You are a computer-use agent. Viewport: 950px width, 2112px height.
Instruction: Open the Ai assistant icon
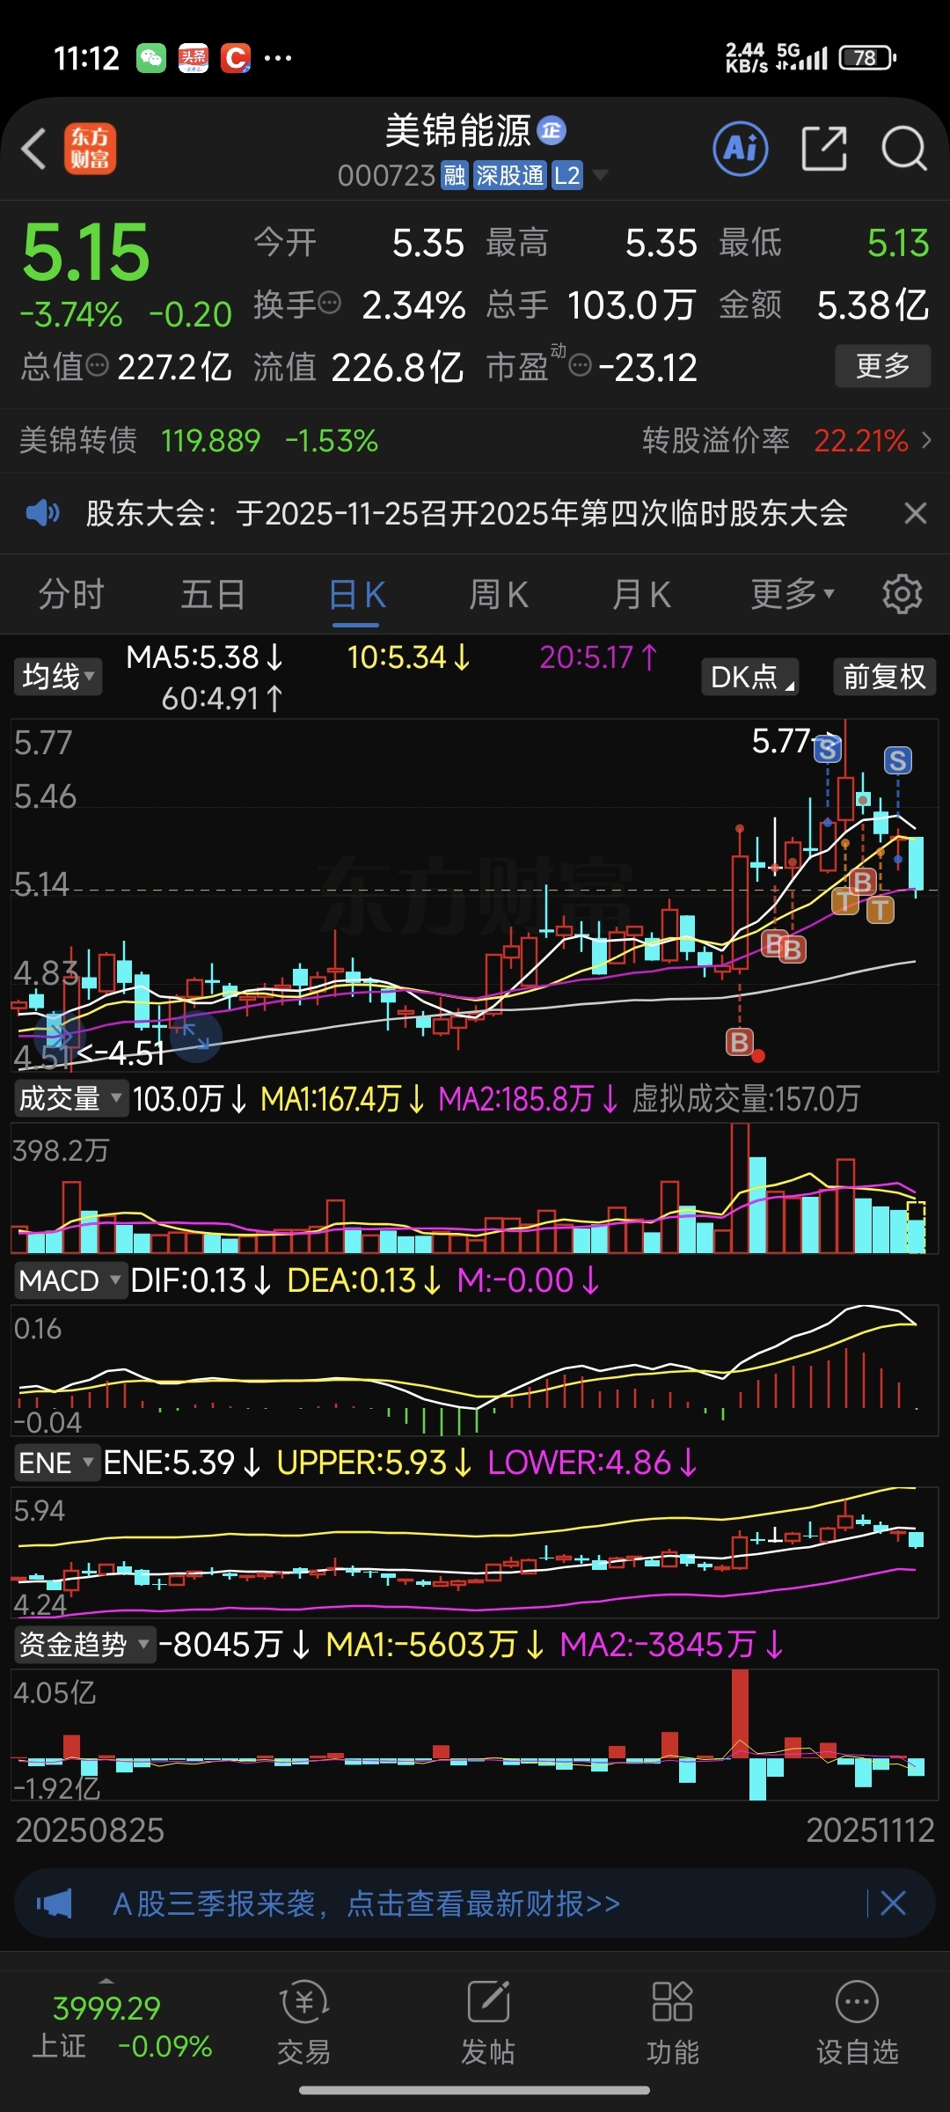[740, 148]
